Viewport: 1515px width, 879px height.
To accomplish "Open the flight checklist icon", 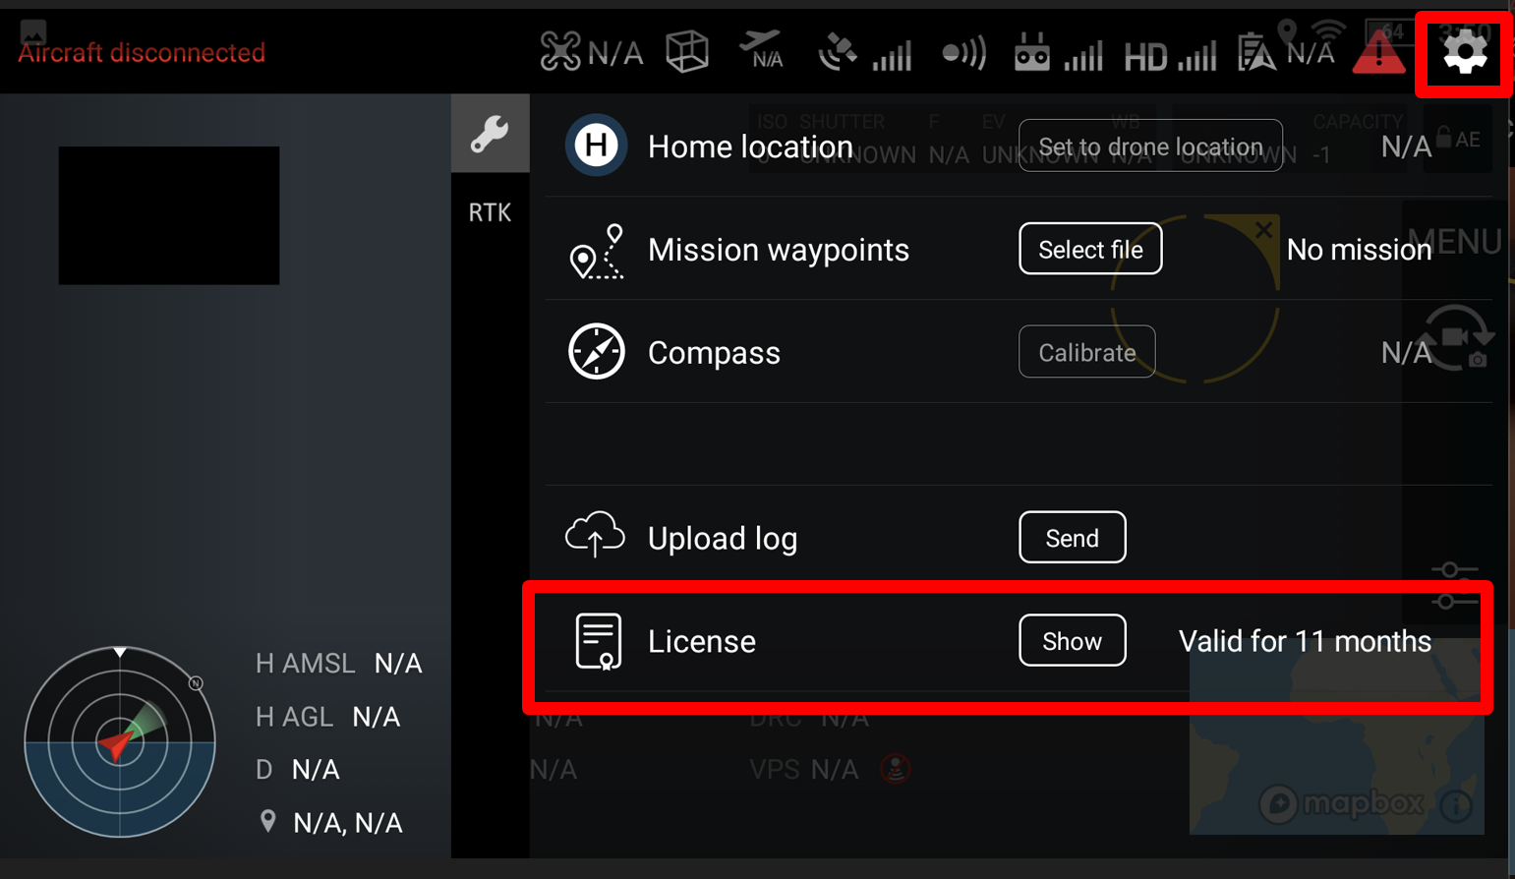I will 1256,51.
